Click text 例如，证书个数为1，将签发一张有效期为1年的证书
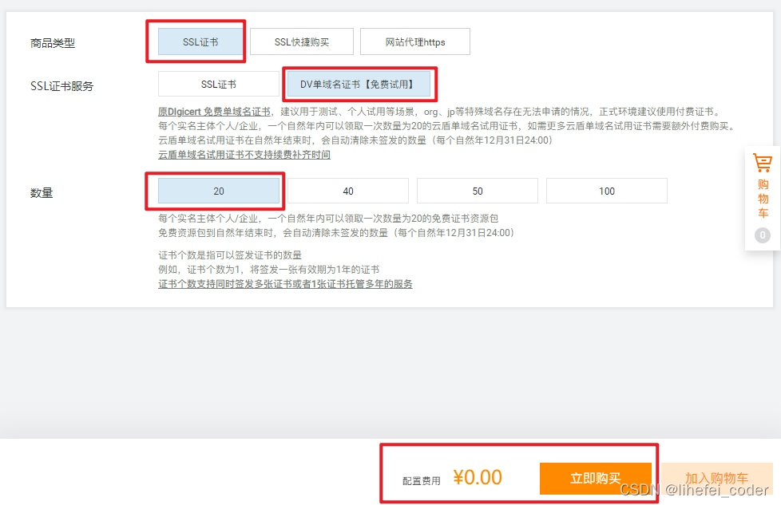This screenshot has width=781, height=505. click(269, 270)
